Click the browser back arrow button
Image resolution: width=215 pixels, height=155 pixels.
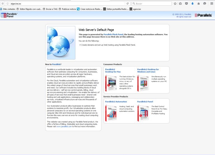3,4
